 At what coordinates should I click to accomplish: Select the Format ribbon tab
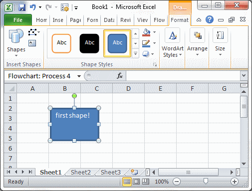coord(180,20)
